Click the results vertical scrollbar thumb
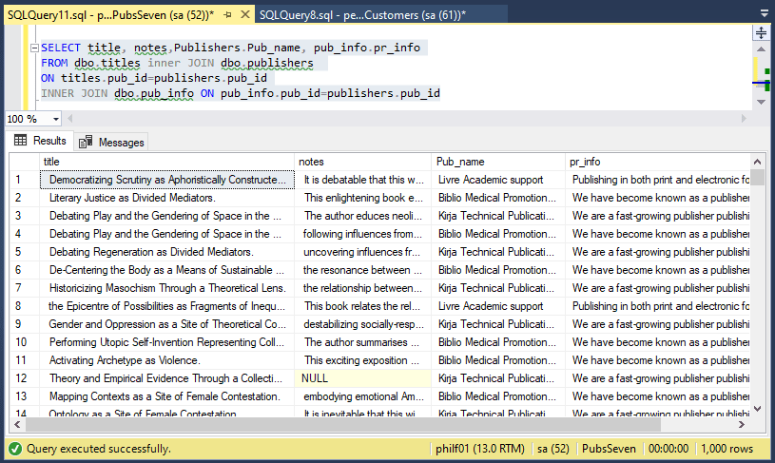This screenshot has width=775, height=463. (x=757, y=177)
